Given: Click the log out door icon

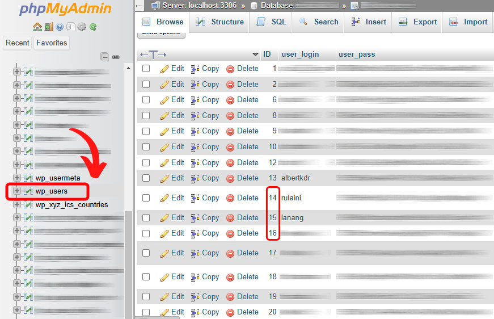Looking at the screenshot, I should click(49, 27).
